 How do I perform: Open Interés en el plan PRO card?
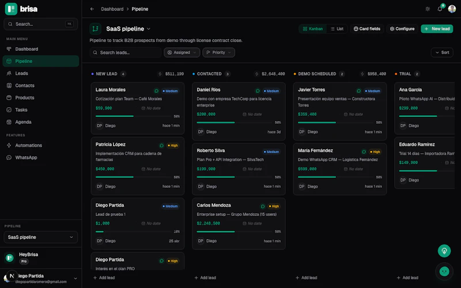[138, 262]
